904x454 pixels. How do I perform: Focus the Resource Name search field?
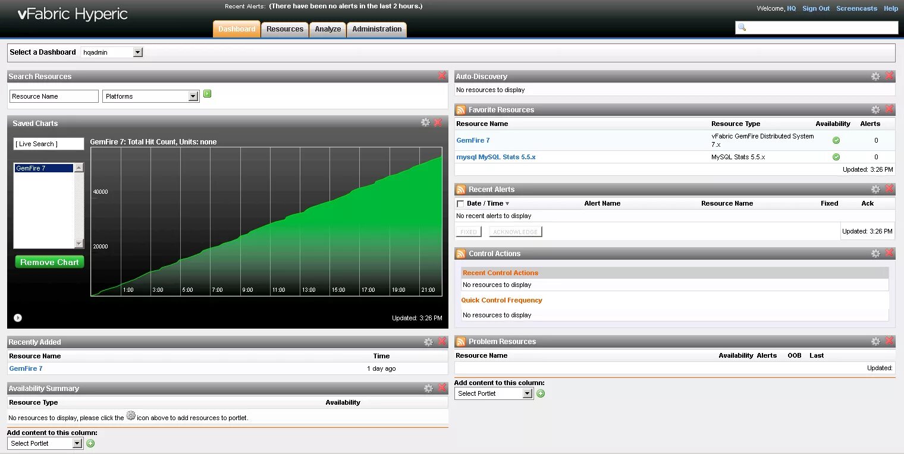(54, 96)
